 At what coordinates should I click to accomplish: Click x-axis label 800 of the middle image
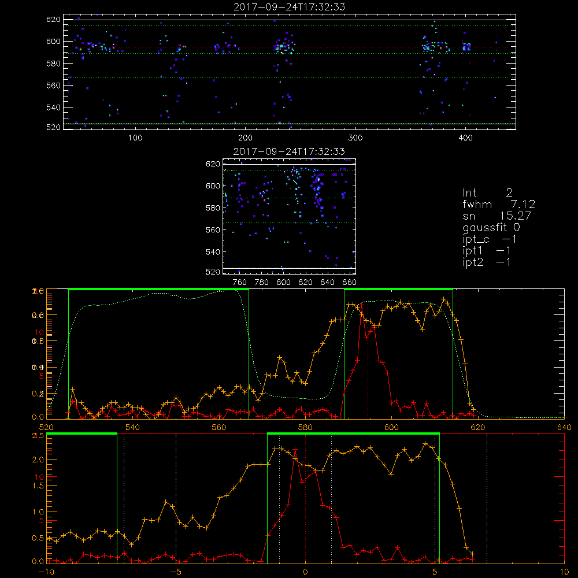[x=283, y=283]
